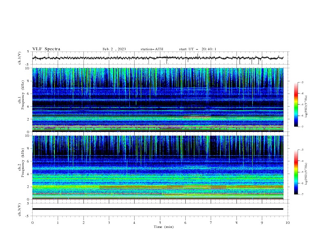Click the "-7" tick on ch.1 colorbar

301,127
